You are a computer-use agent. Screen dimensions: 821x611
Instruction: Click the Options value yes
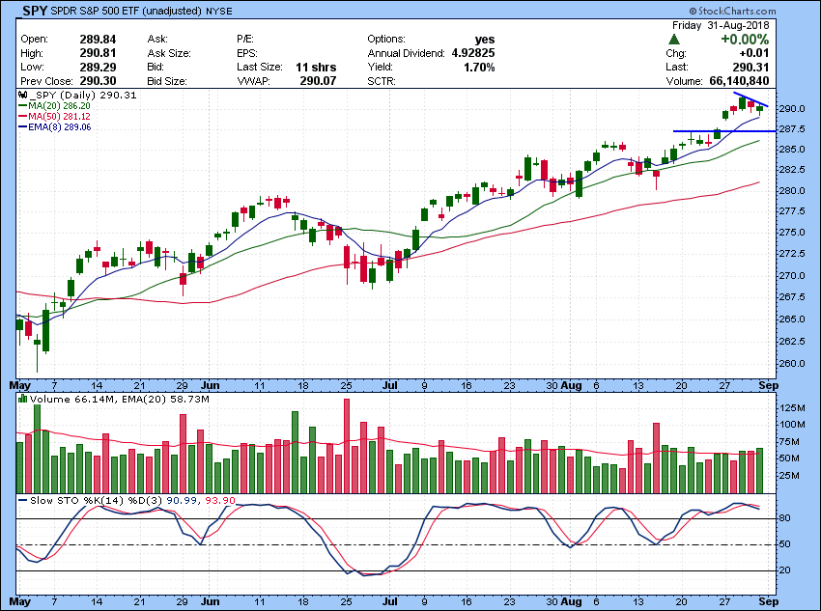485,40
